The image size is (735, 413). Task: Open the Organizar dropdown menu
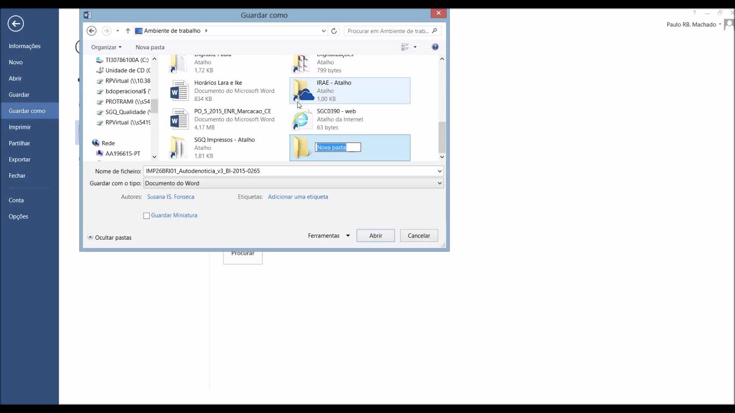(106, 47)
